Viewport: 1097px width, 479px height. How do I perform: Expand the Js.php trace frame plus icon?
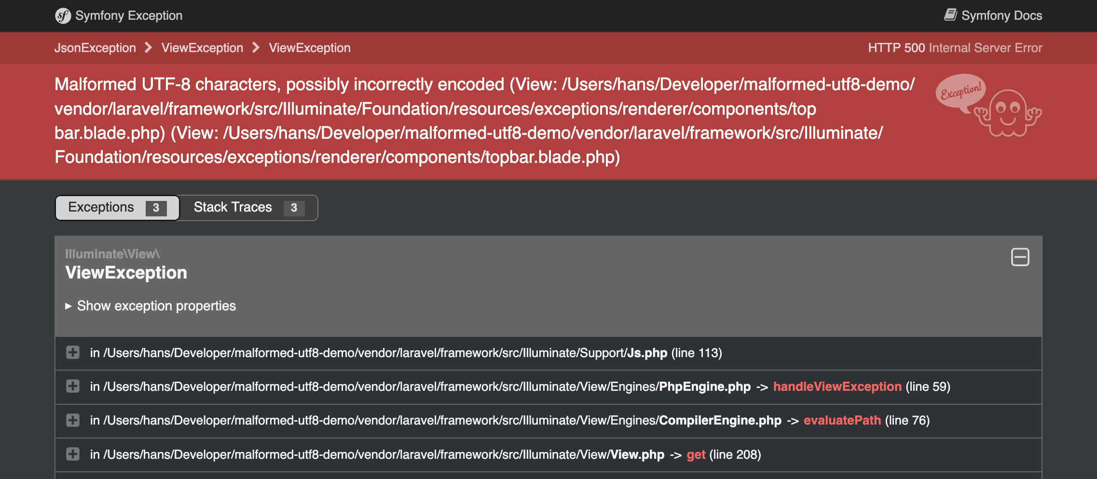click(x=73, y=353)
